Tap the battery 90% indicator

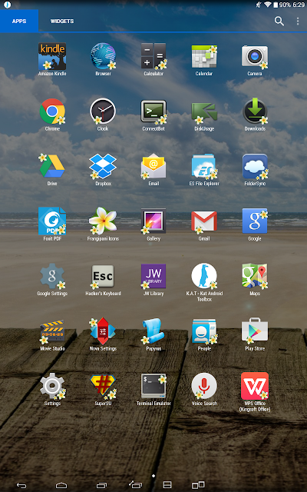(x=282, y=5)
